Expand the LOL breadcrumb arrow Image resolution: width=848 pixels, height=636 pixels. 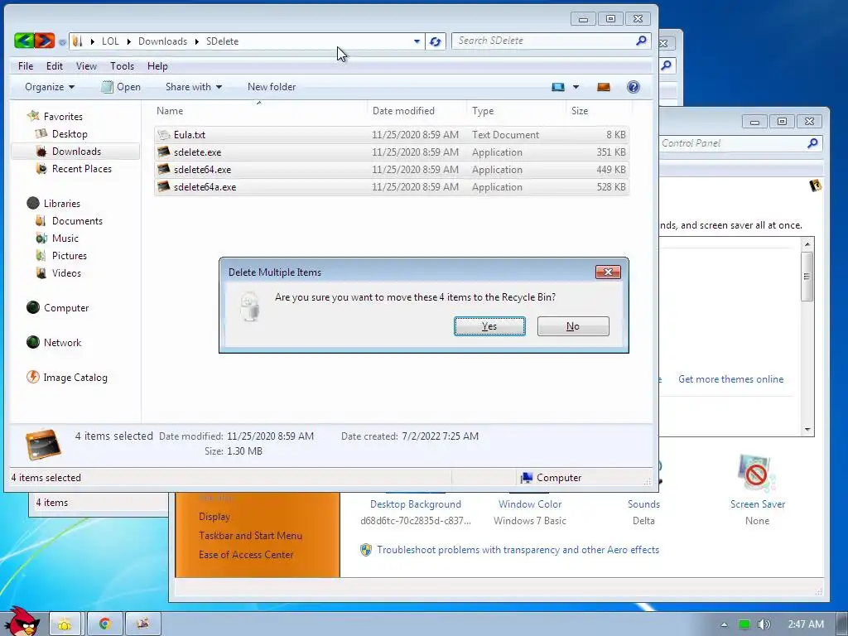click(128, 41)
